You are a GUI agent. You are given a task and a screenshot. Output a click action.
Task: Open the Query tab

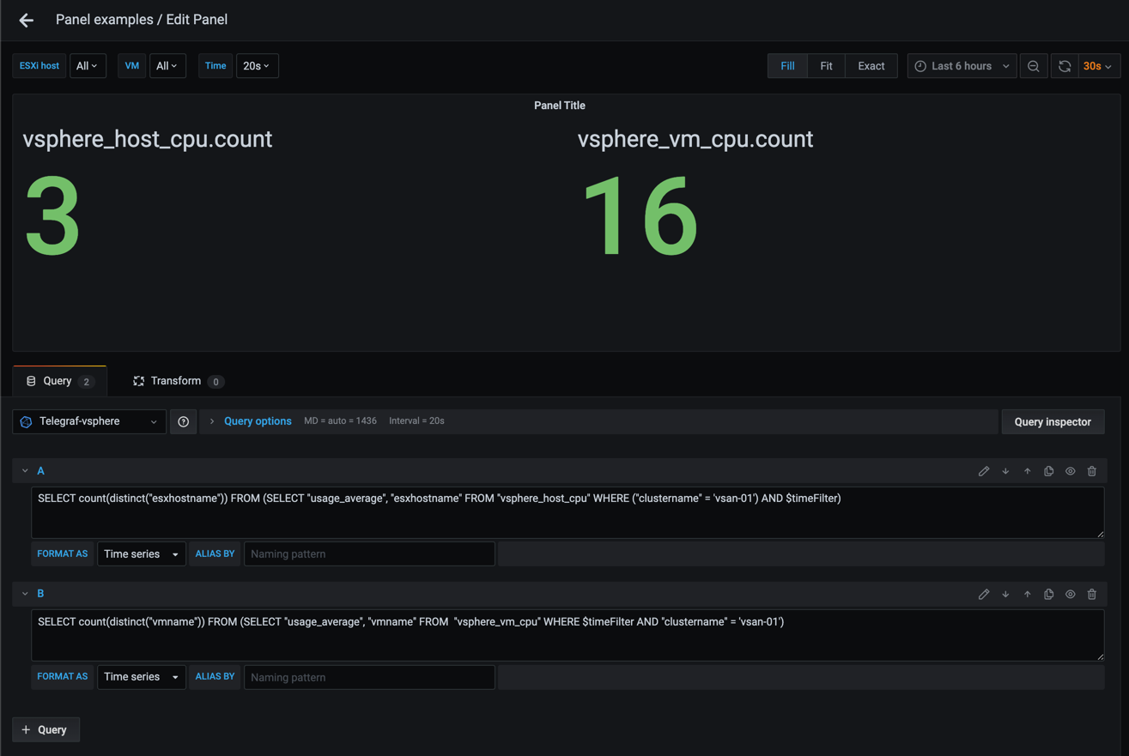tap(58, 381)
